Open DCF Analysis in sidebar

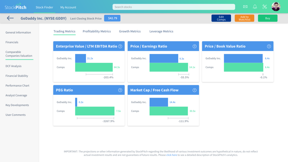tap(13, 66)
